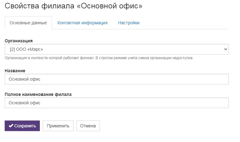The width and height of the screenshot is (240, 142).
Task: Click the organization hint text below dropdown
Action: (99, 58)
